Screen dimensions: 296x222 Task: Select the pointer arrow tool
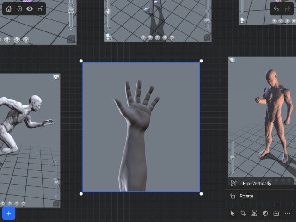(232, 213)
